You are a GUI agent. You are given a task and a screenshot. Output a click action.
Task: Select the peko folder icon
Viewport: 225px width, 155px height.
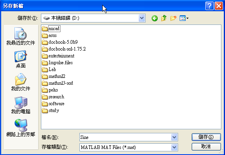tap(45, 90)
